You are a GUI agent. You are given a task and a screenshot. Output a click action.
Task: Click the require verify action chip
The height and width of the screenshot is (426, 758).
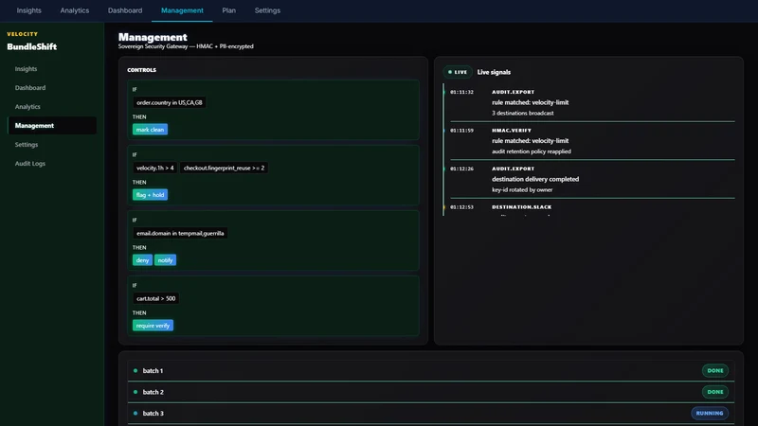(153, 326)
